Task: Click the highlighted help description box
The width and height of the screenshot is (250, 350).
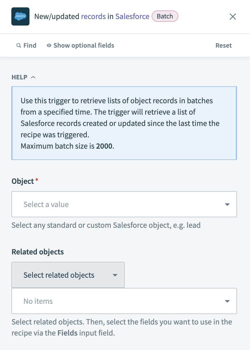Action: (124, 123)
